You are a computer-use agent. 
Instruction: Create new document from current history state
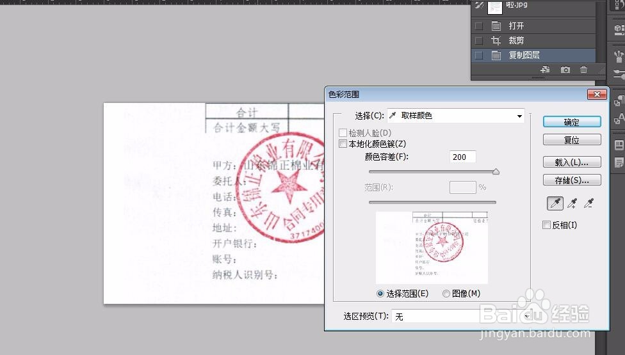click(x=545, y=70)
